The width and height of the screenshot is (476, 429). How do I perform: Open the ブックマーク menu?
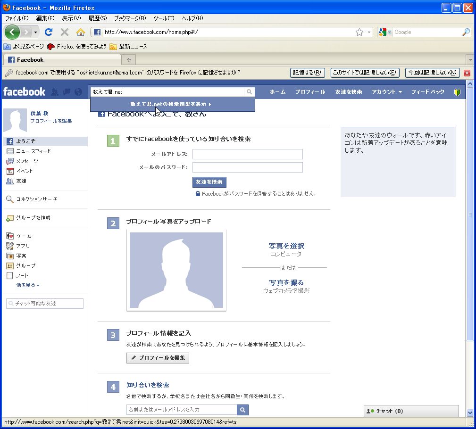tap(130, 18)
